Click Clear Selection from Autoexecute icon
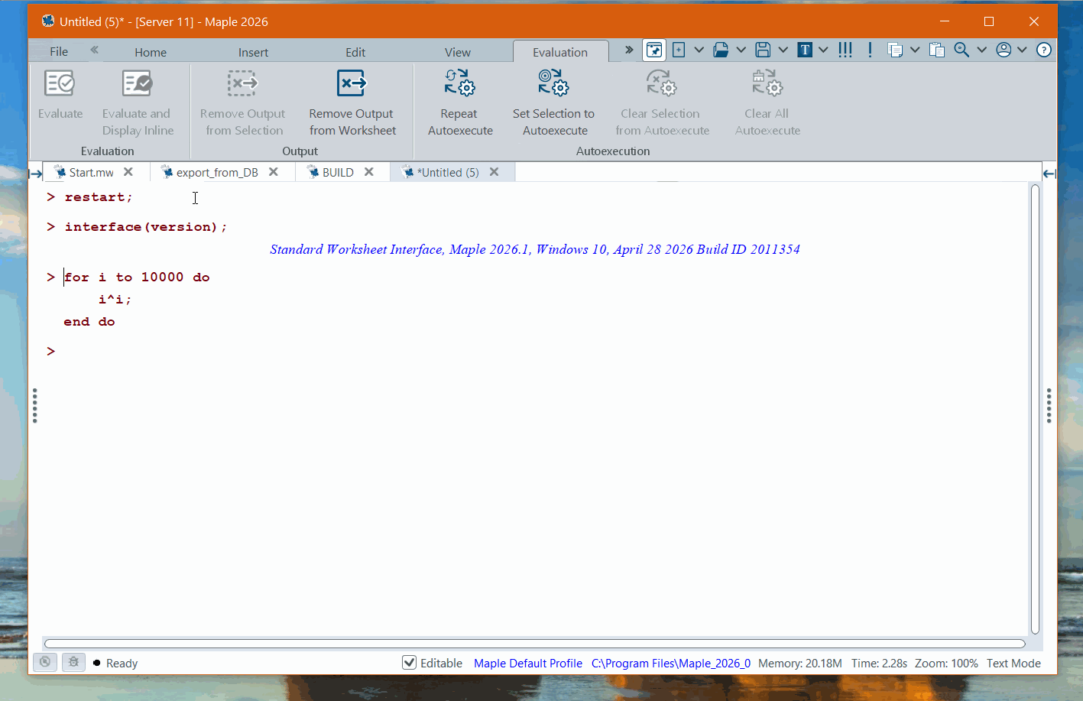This screenshot has width=1083, height=701. coord(661,83)
